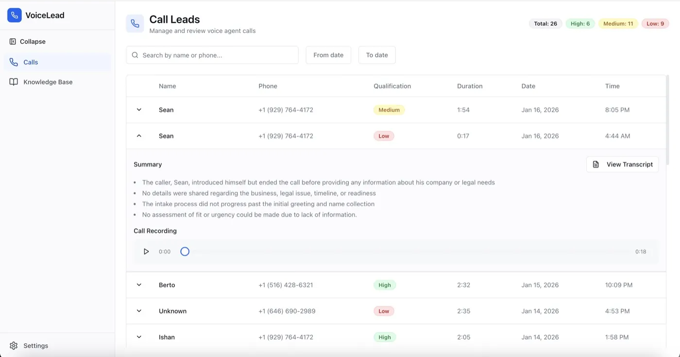The image size is (680, 357).
Task: Click the recording seek slider handle
Action: pos(185,252)
